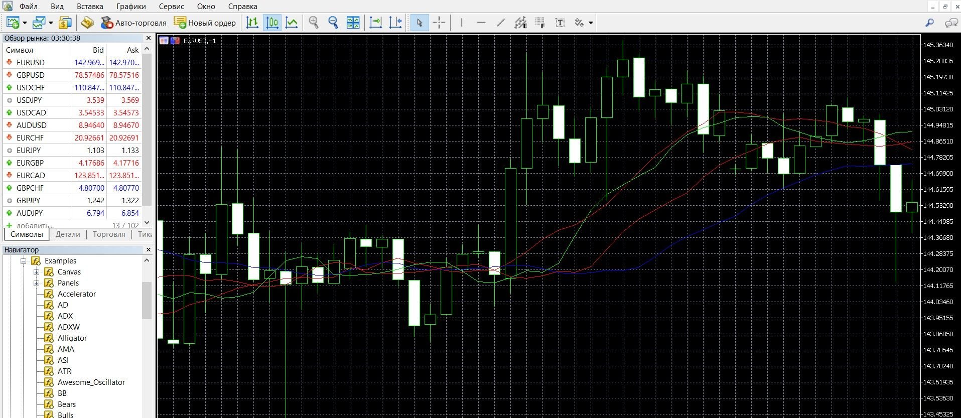The width and height of the screenshot is (961, 418).
Task: Switch to the Детали tab
Action: coord(68,234)
